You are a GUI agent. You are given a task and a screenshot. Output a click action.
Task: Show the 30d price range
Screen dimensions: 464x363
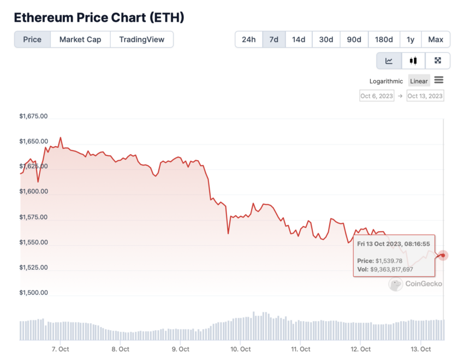click(326, 39)
